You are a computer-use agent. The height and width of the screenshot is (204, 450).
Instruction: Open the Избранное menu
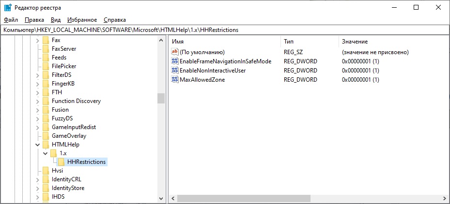coord(82,20)
